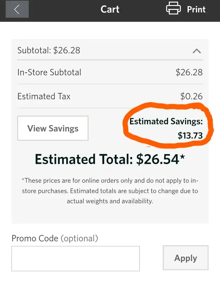
Task: Tap the In-Store Subtotal row
Action: [110, 72]
